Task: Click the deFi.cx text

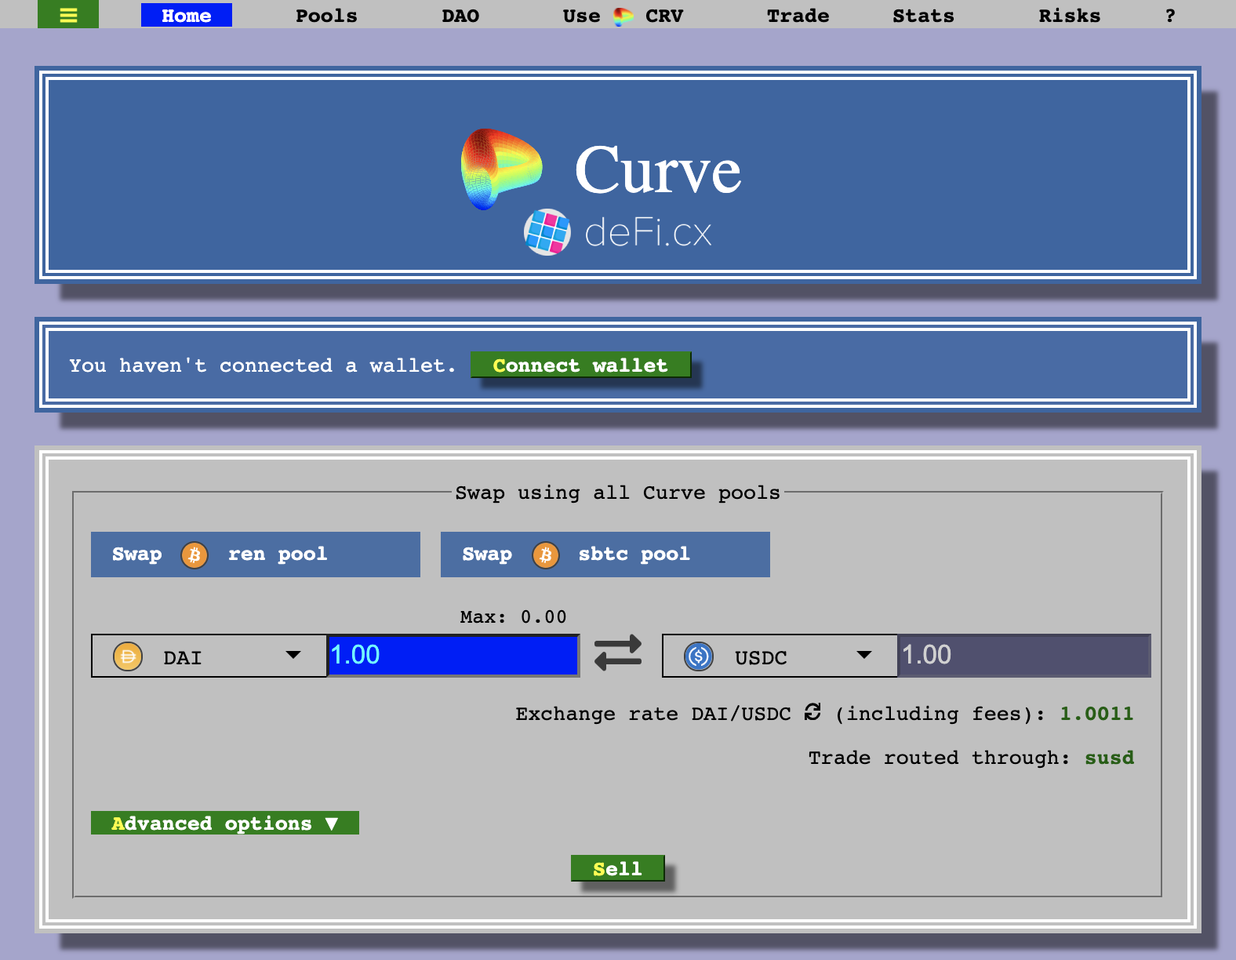Action: tap(648, 233)
